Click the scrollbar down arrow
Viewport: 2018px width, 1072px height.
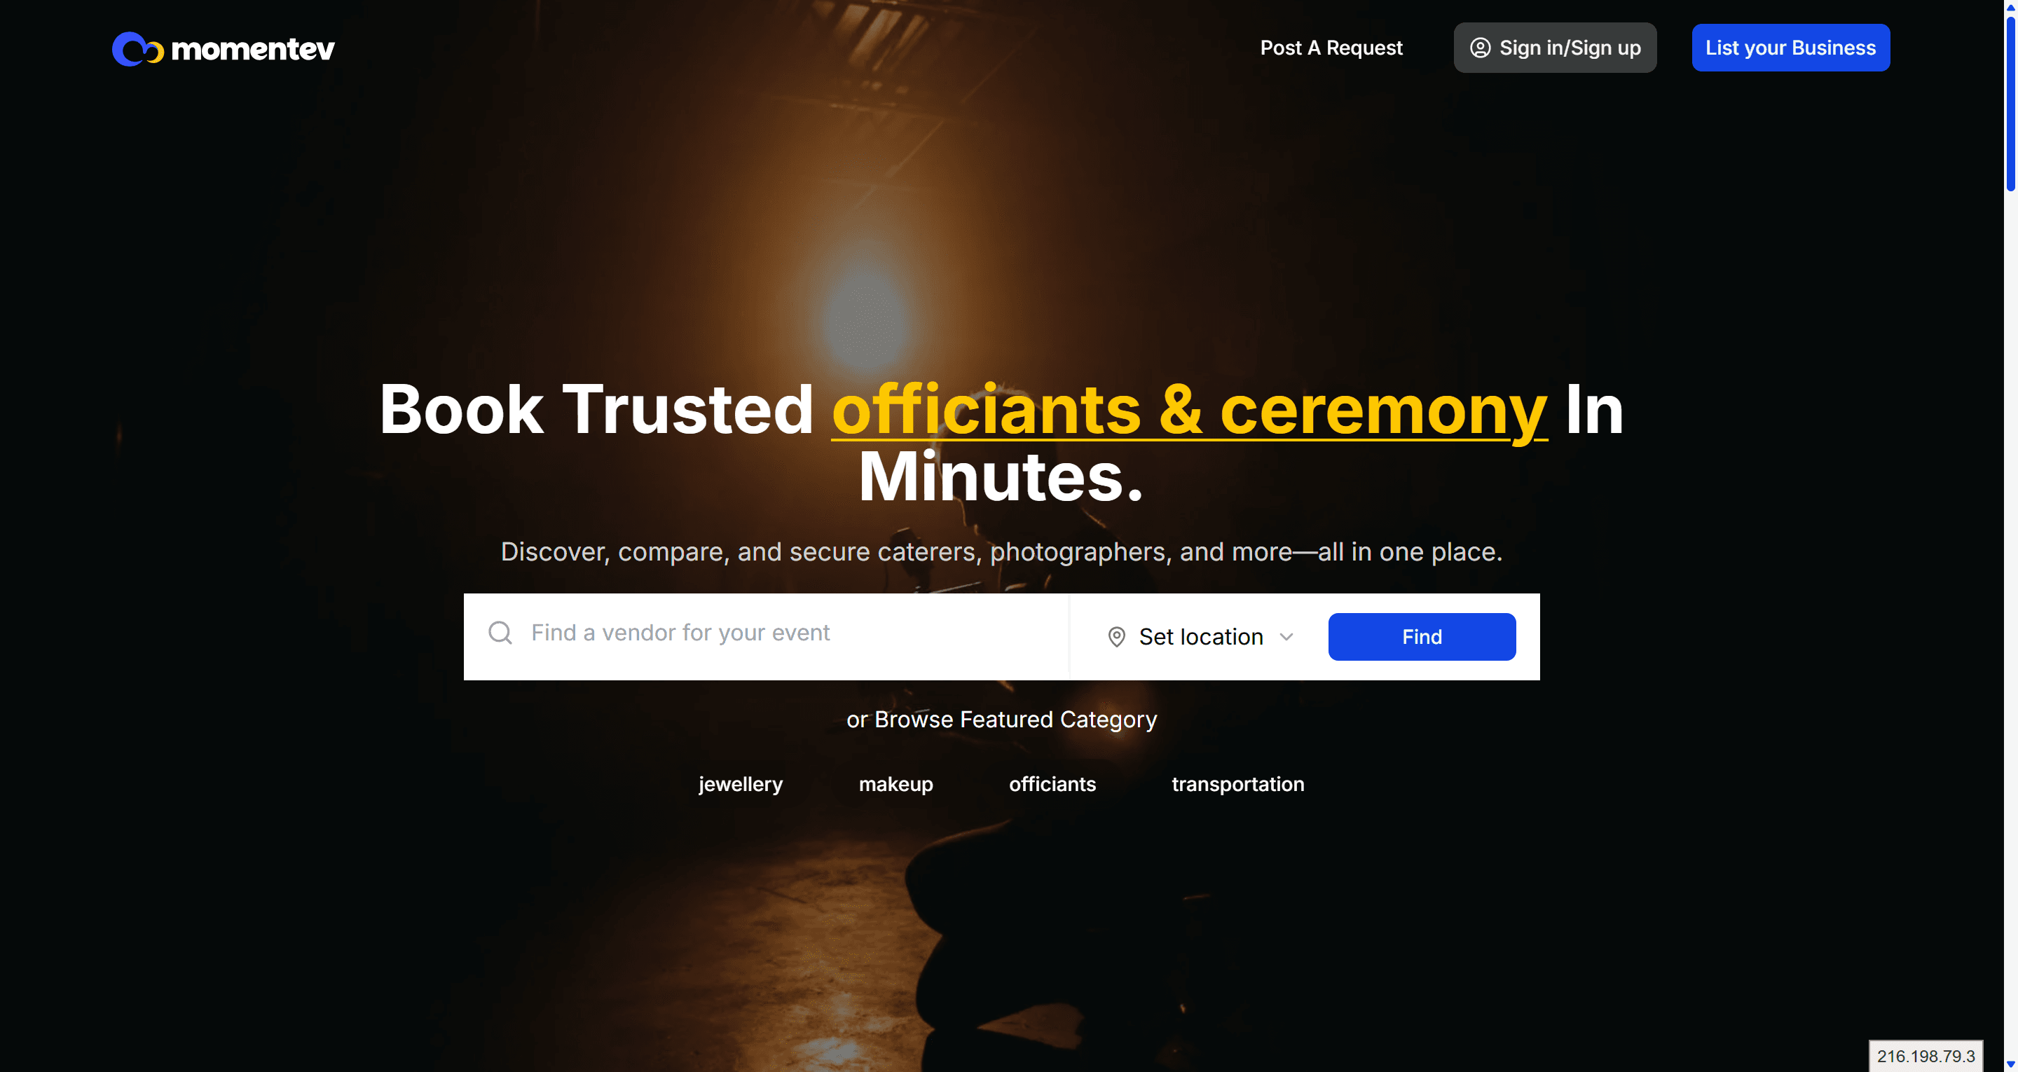(2010, 1064)
